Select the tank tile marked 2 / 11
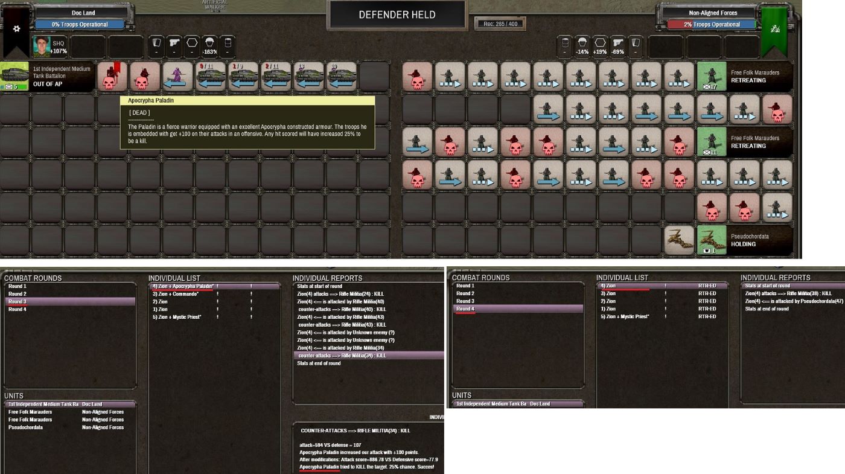 coord(275,77)
